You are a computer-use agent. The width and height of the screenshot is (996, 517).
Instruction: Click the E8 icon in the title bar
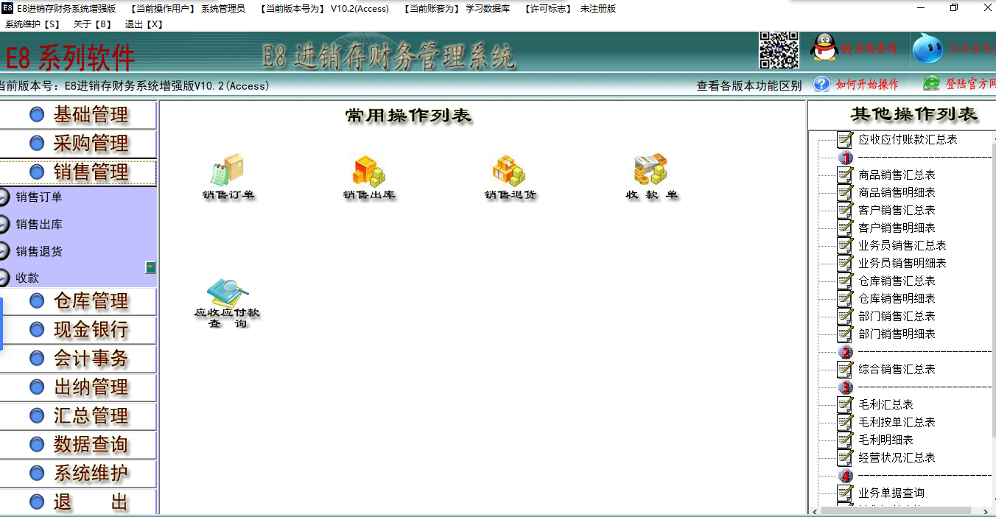[x=7, y=8]
